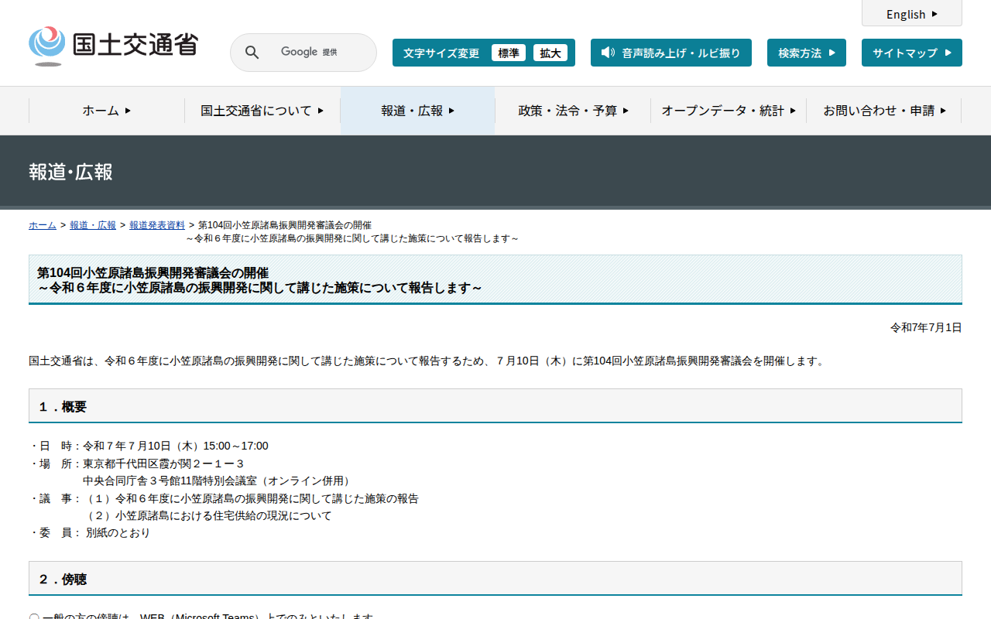
Task: Open the 報道・広報 navigation tab
Action: [x=417, y=111]
